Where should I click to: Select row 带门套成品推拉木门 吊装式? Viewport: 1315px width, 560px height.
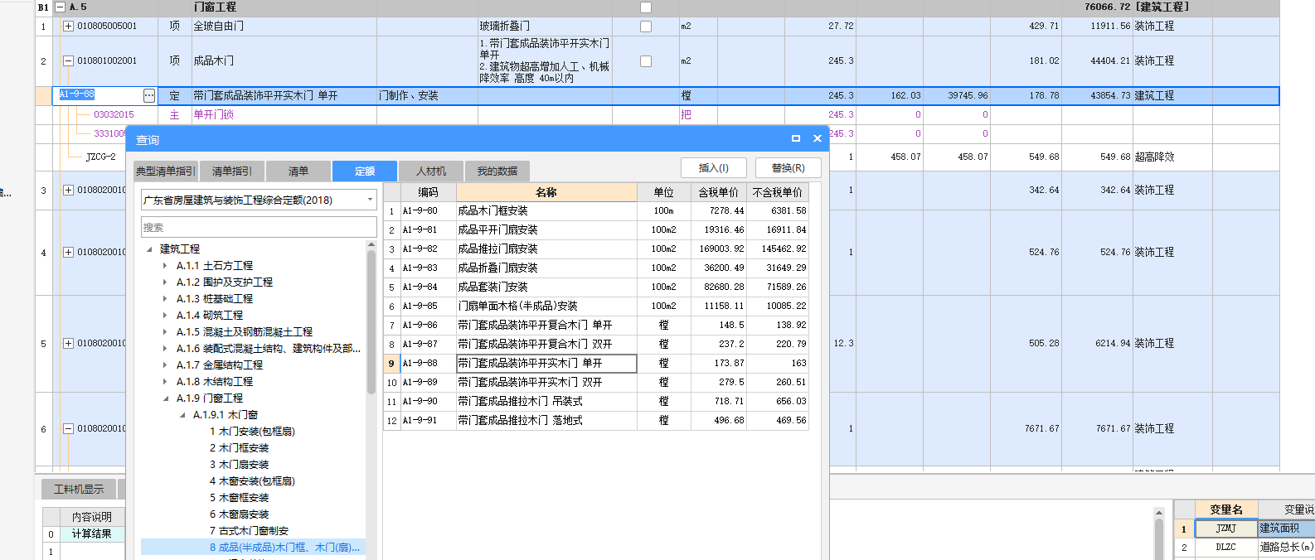point(596,402)
